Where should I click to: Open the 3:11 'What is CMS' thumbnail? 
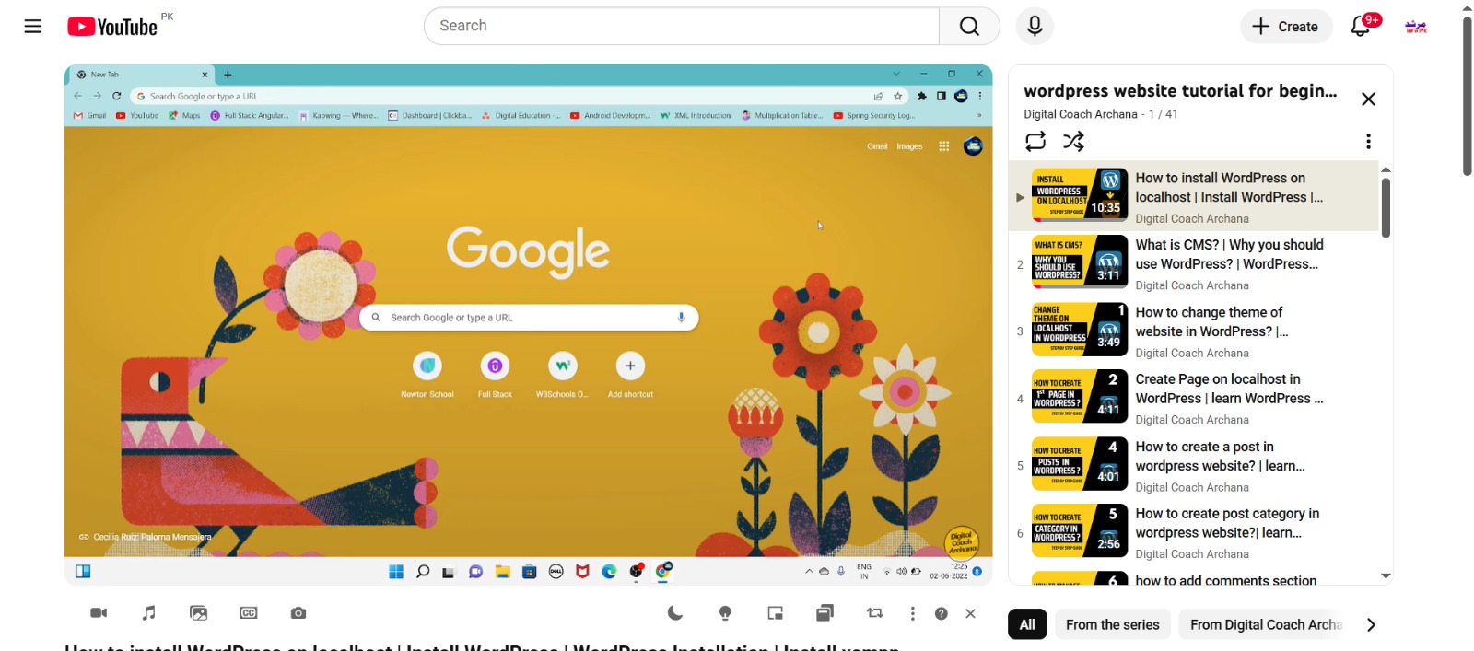(x=1080, y=262)
